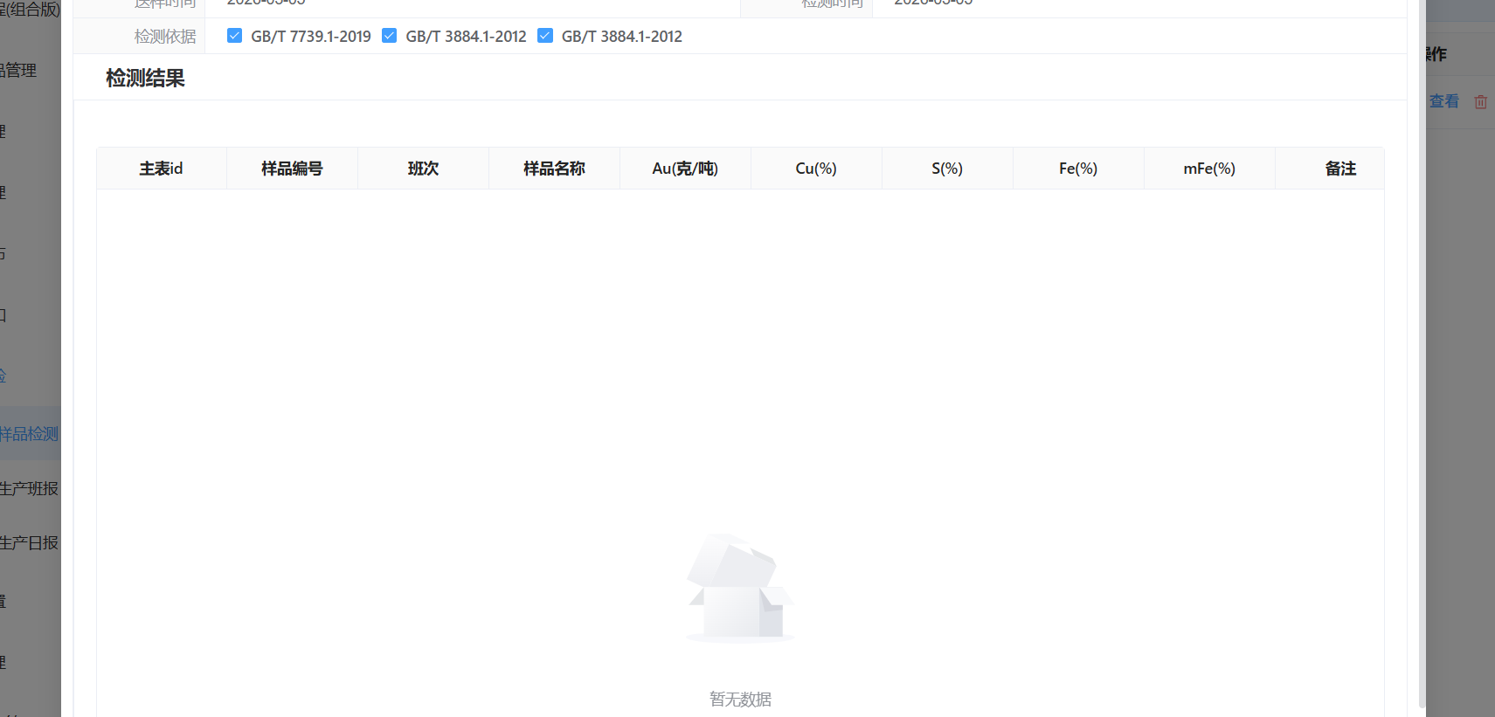This screenshot has height=717, width=1495.
Task: Click the 备注 column header
Action: 1340,169
